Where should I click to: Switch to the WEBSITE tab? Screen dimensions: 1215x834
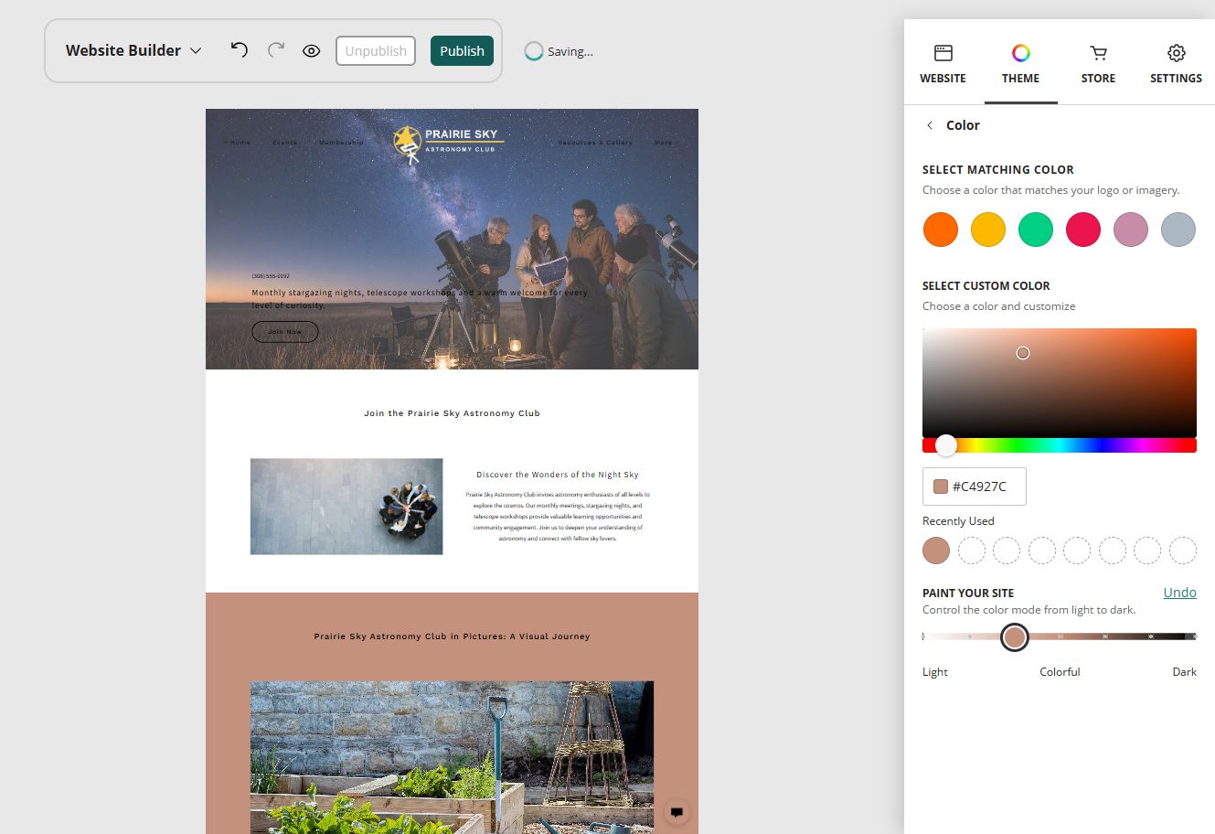coord(943,64)
